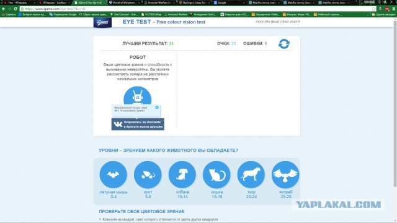Click the robot result avatar
The height and width of the screenshot is (223, 397).
tap(138, 95)
